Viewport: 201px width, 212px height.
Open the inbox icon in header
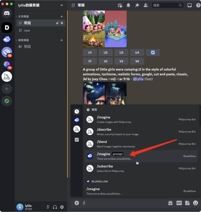click(190, 5)
